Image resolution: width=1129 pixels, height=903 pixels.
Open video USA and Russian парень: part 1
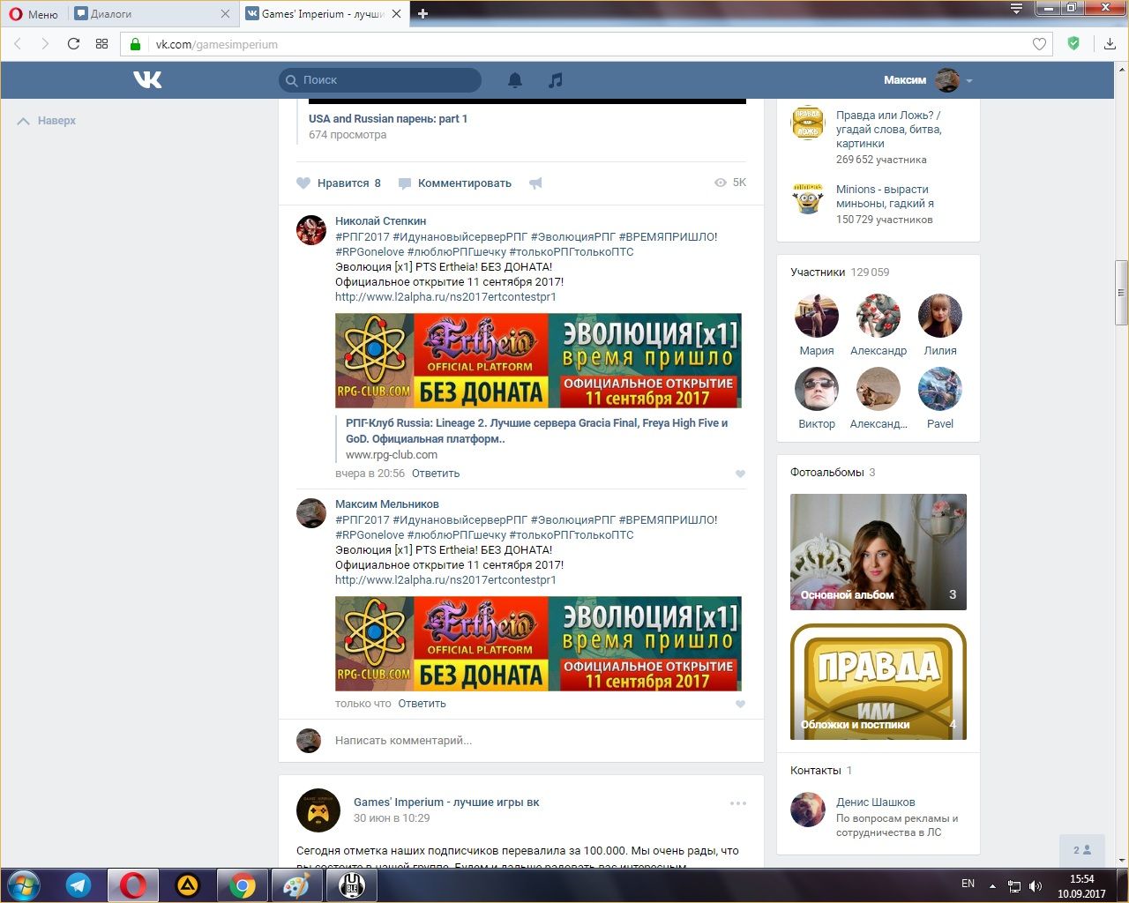388,119
